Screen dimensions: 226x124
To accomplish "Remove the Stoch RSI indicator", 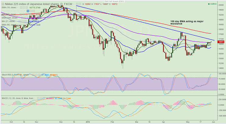I will coord(39,75).
